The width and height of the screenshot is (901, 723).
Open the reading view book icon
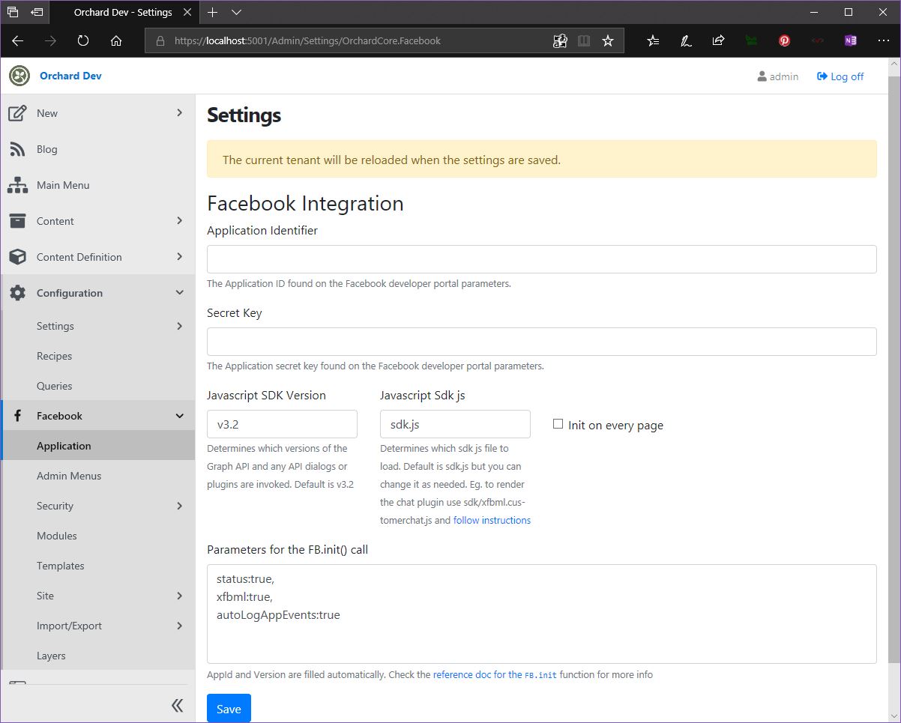[x=584, y=41]
